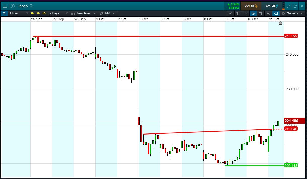Click the overlapping windows compare icon
The height and width of the screenshot is (179, 307).
point(261,13)
